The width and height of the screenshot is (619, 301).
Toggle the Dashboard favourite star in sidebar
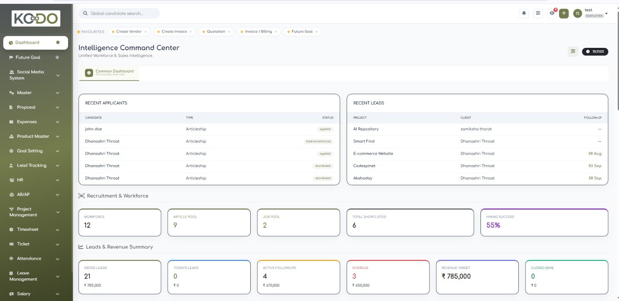point(58,42)
